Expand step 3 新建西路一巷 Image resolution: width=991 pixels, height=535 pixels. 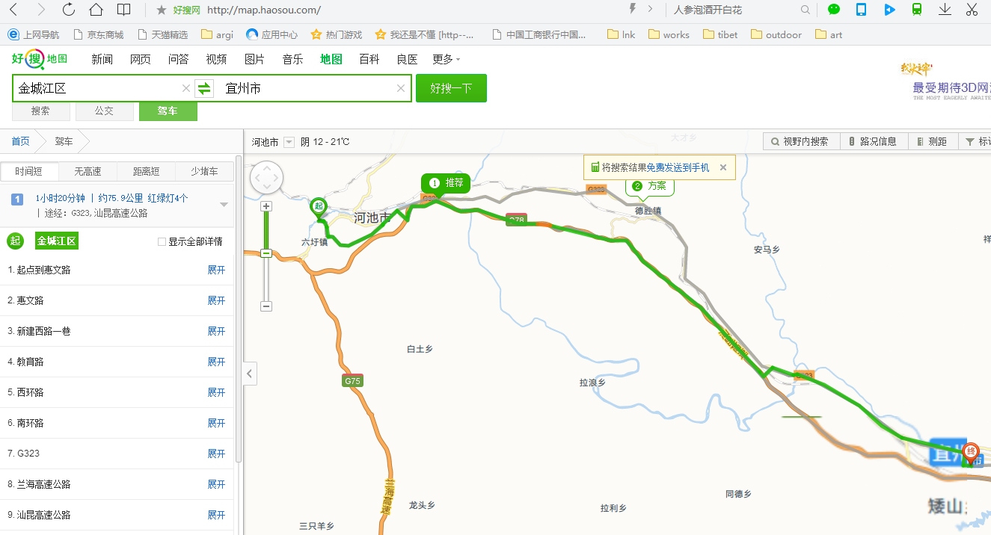coord(216,331)
